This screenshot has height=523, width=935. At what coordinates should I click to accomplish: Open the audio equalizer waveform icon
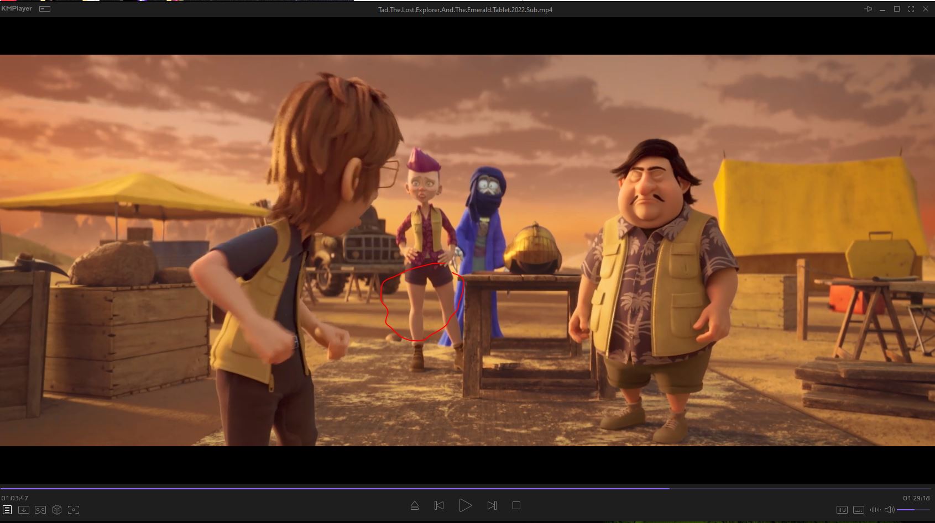(x=875, y=510)
